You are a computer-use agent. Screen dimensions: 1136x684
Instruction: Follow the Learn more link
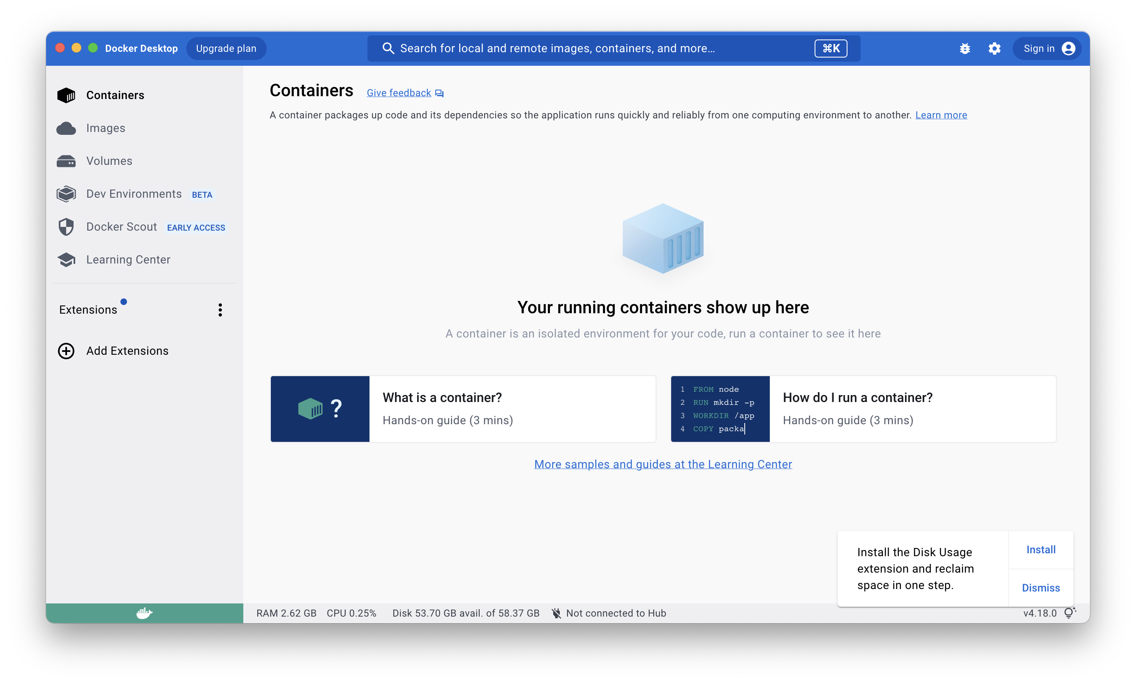[x=941, y=115]
